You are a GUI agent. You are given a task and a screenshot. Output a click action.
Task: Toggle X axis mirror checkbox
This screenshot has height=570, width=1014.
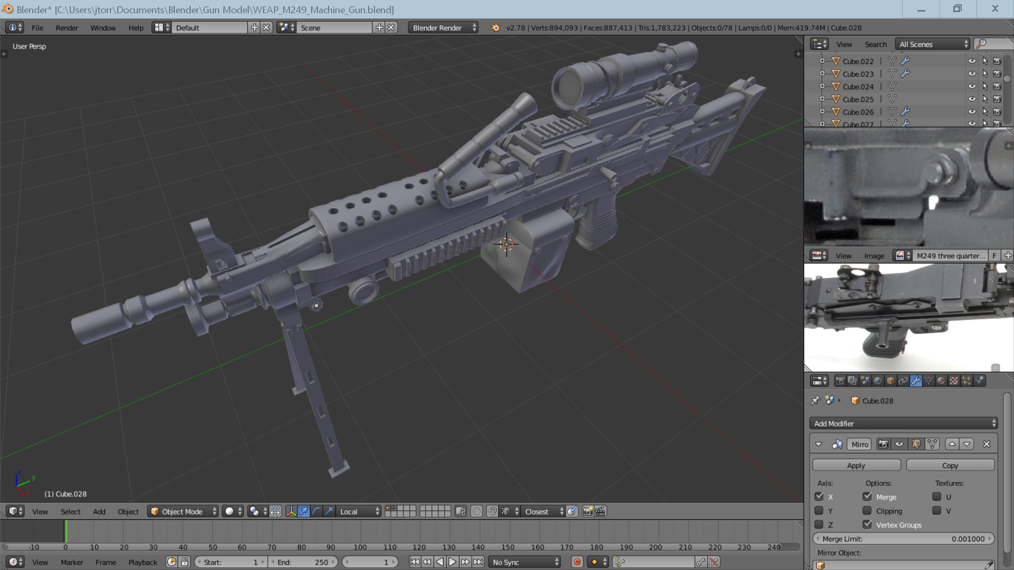[820, 496]
